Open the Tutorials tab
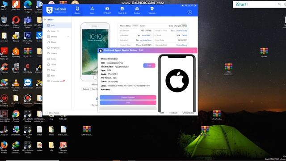The height and width of the screenshot is (161, 286). tap(152, 10)
